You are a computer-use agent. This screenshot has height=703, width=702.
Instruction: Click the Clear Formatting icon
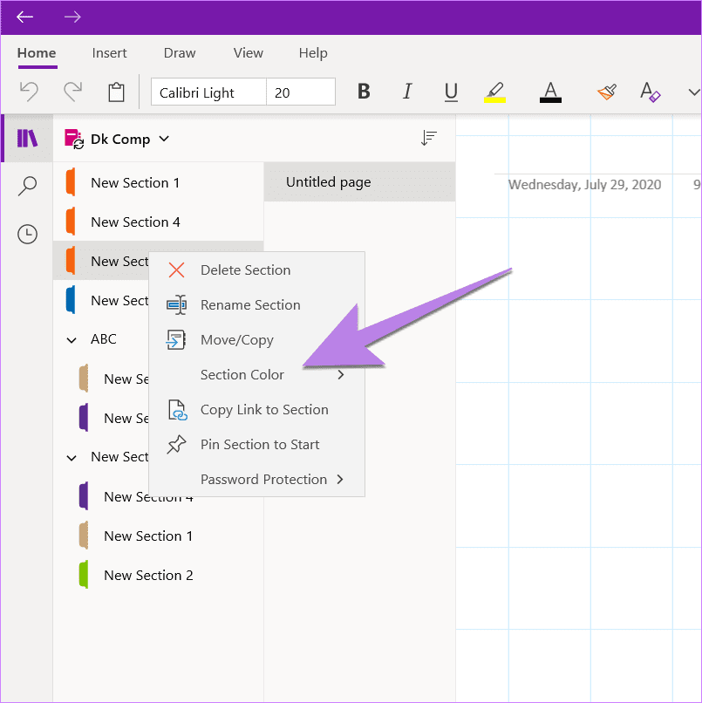[x=650, y=92]
